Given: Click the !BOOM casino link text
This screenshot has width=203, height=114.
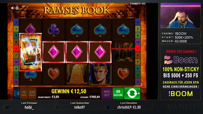Looking at the screenshot, I should pos(181,94).
